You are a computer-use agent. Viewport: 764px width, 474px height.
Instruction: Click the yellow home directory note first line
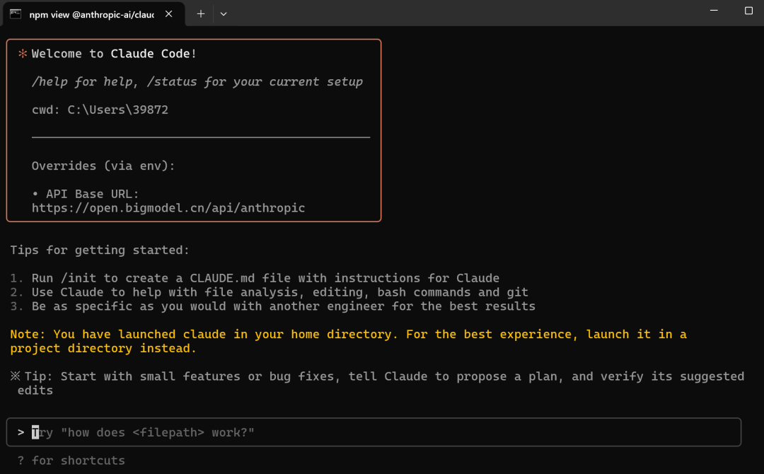point(348,334)
